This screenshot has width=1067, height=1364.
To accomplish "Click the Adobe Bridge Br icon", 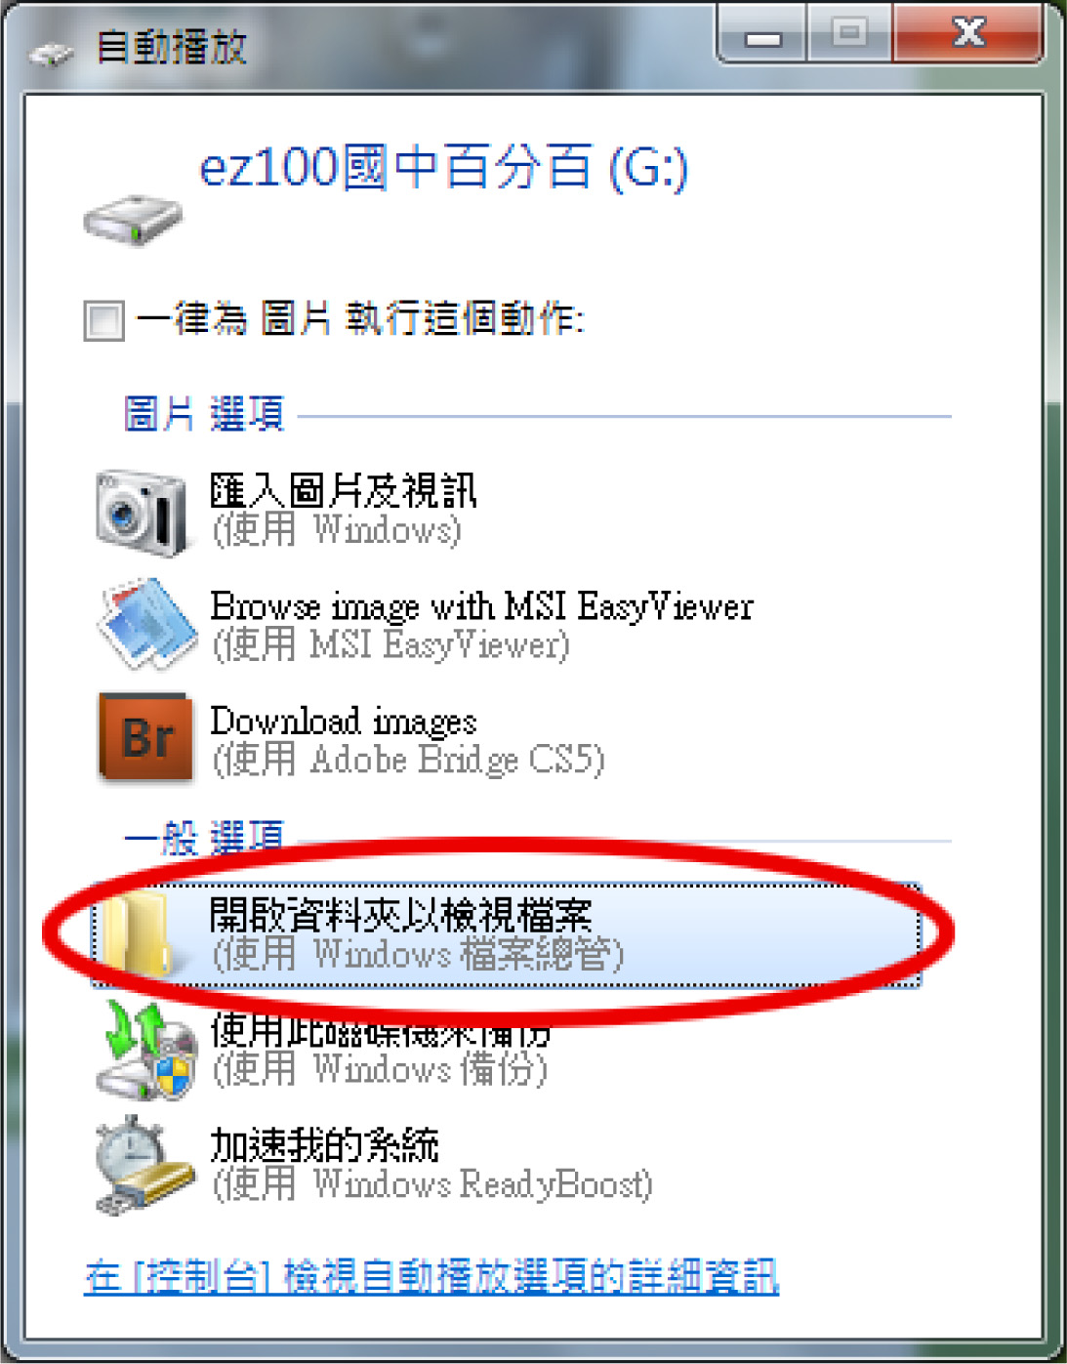I will (145, 738).
